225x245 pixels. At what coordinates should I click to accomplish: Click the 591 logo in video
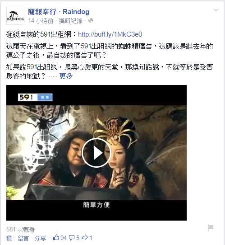pyautogui.click(x=26, y=97)
